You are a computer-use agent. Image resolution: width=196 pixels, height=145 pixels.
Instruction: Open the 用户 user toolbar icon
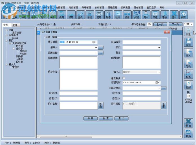[x=146, y=15]
